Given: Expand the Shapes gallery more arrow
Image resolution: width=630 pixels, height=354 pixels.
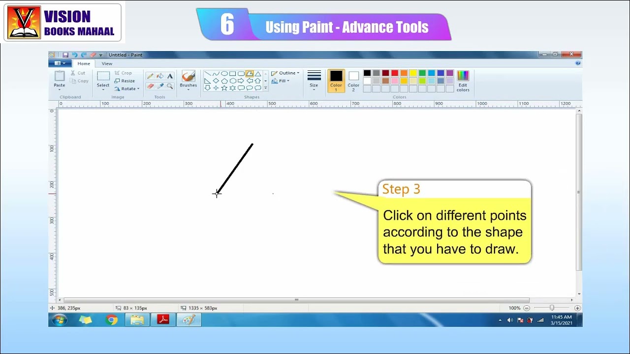Looking at the screenshot, I should pyautogui.click(x=265, y=88).
